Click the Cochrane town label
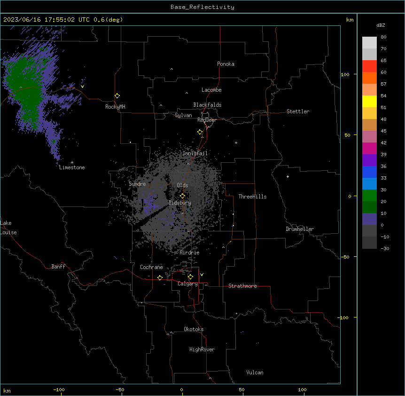Image resolution: width=405 pixels, height=396 pixels. 151,267
